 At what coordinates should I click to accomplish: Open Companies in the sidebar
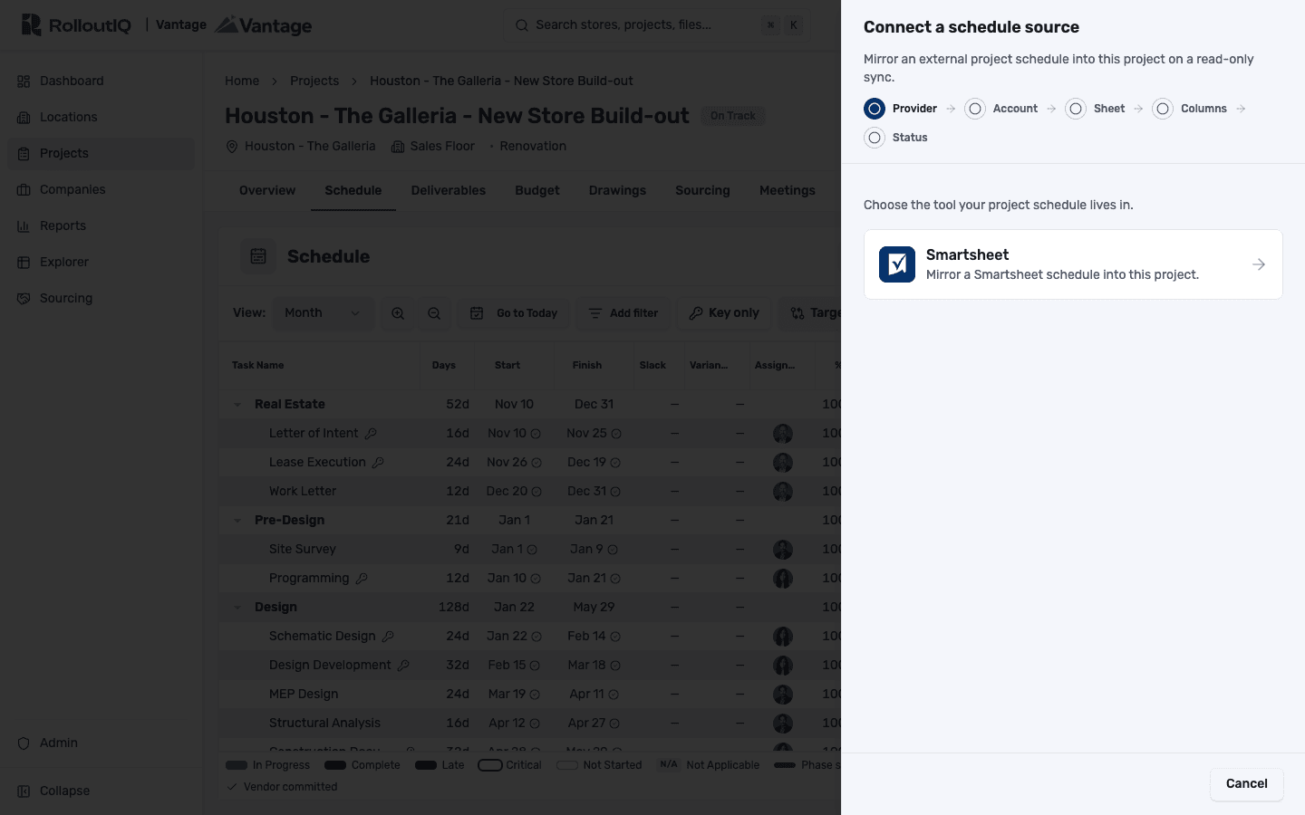pyautogui.click(x=101, y=189)
